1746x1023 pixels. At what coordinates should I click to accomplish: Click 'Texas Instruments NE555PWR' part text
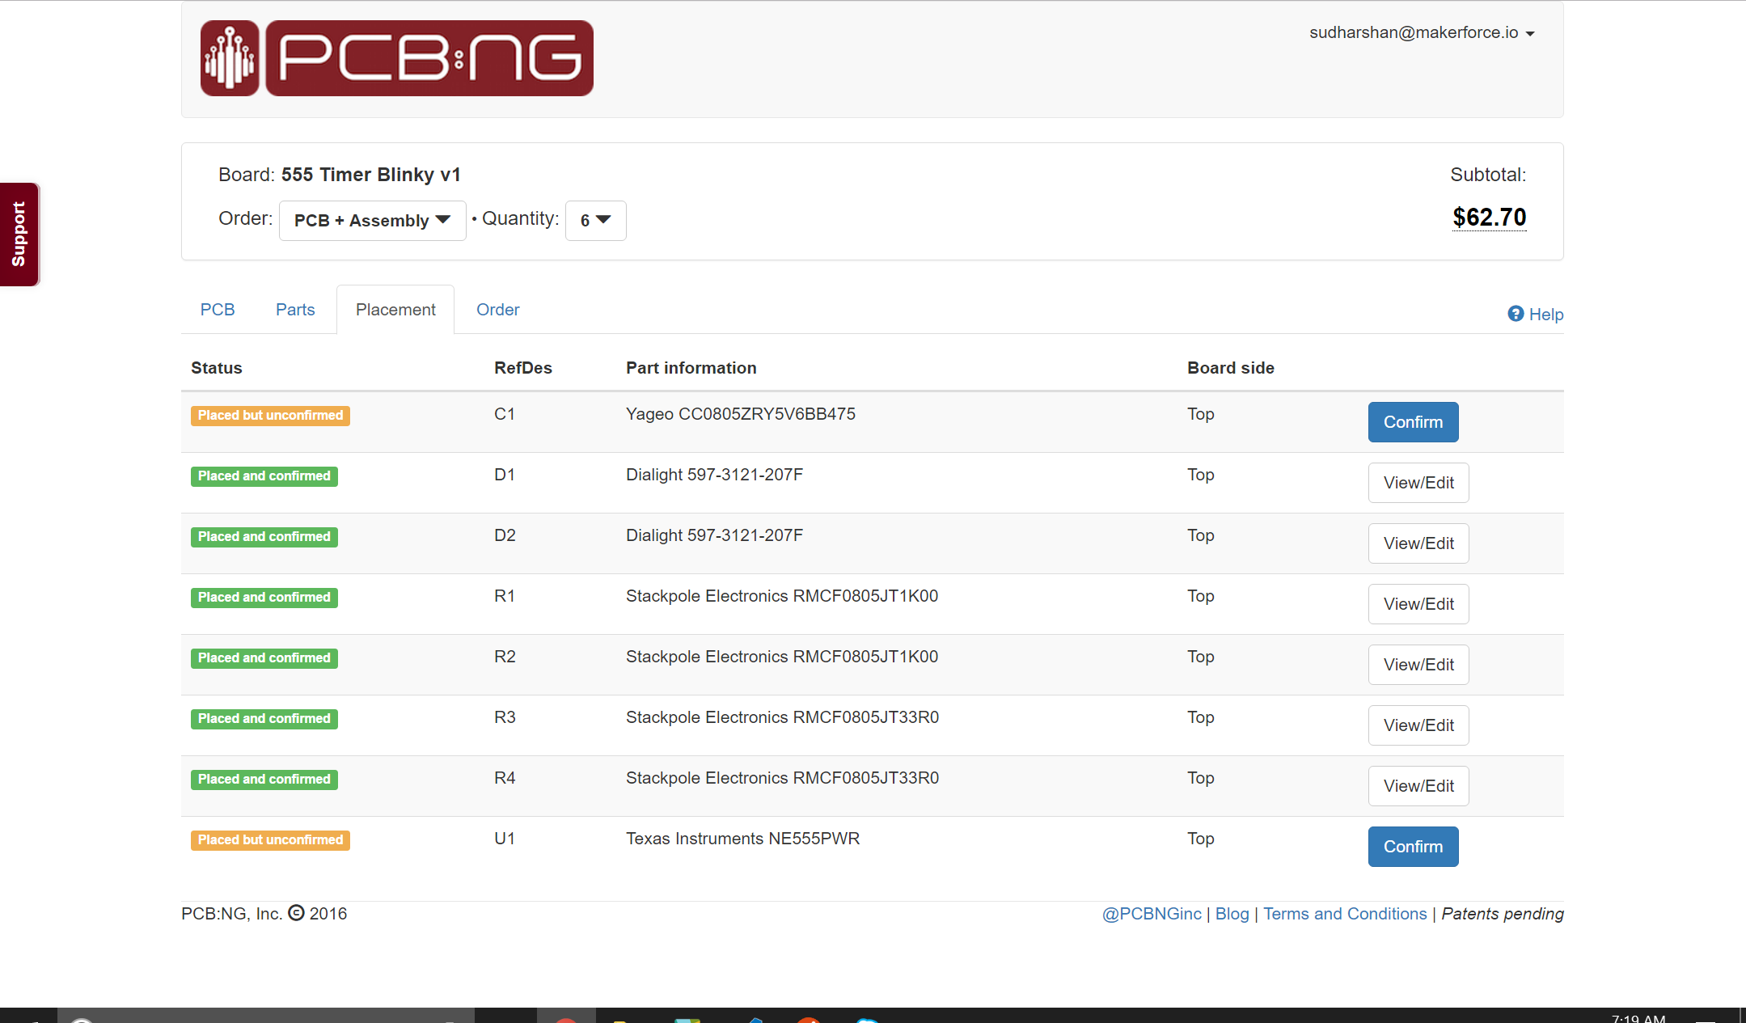click(742, 839)
